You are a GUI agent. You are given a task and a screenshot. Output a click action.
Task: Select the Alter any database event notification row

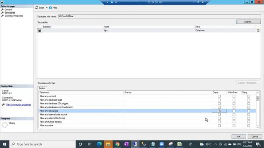[x=147, y=107]
